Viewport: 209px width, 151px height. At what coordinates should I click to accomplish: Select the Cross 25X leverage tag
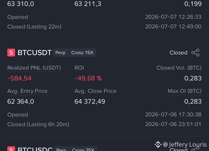(83, 149)
